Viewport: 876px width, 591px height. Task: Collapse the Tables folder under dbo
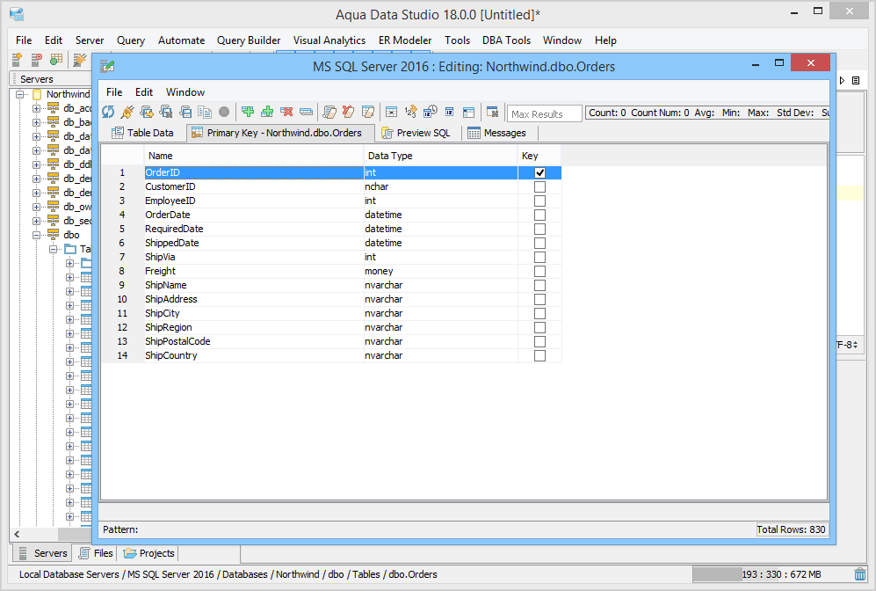tap(53, 249)
